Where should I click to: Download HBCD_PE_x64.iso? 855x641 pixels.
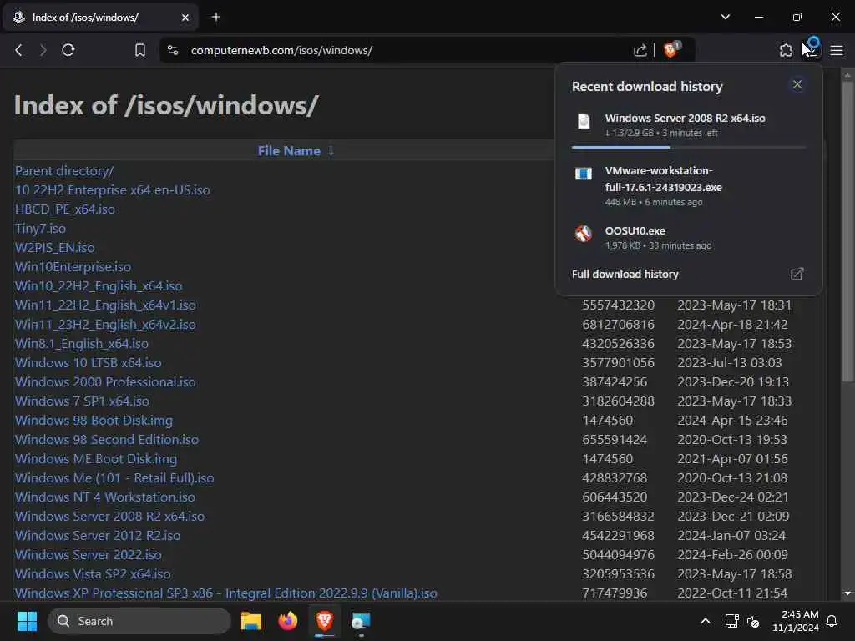(x=65, y=209)
